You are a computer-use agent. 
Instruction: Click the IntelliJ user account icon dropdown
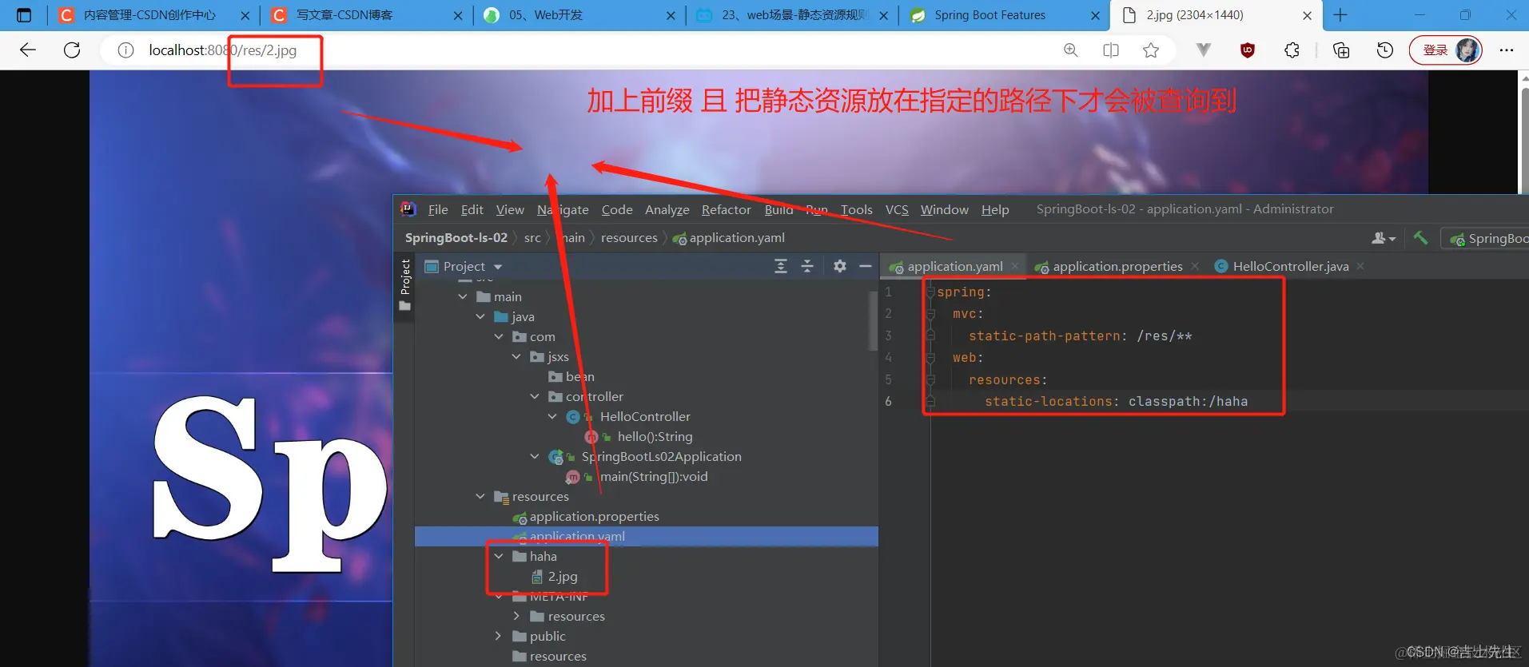(1384, 238)
